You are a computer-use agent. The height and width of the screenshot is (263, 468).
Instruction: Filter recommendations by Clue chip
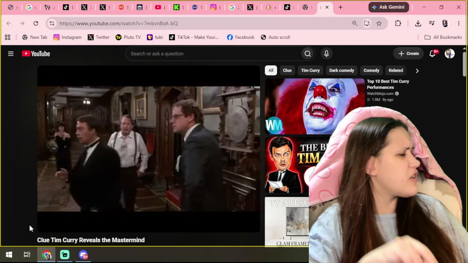[287, 70]
